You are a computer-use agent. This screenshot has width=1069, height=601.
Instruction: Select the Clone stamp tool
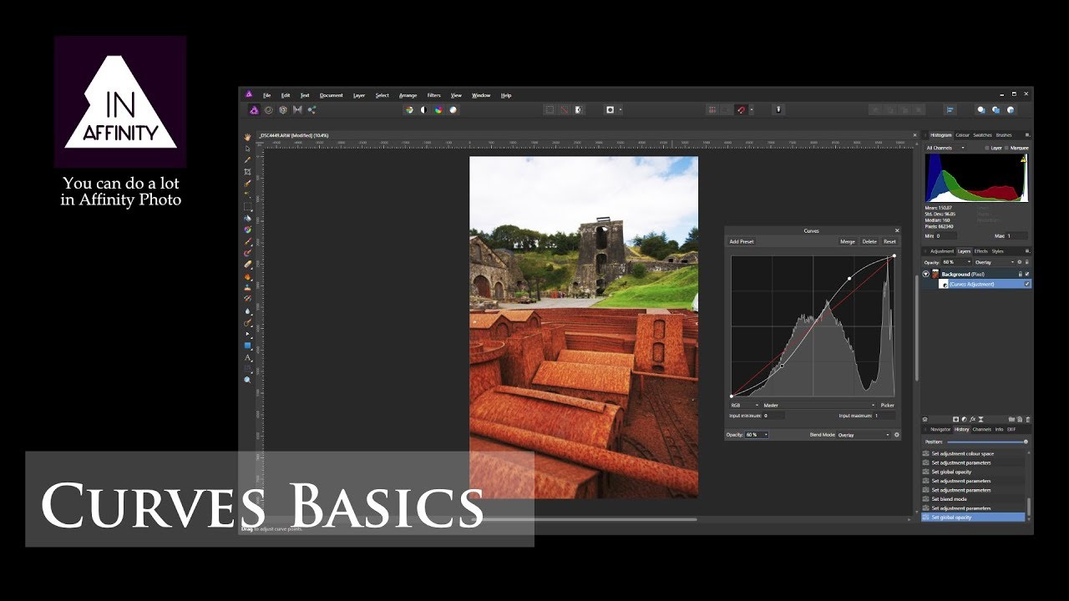[247, 287]
